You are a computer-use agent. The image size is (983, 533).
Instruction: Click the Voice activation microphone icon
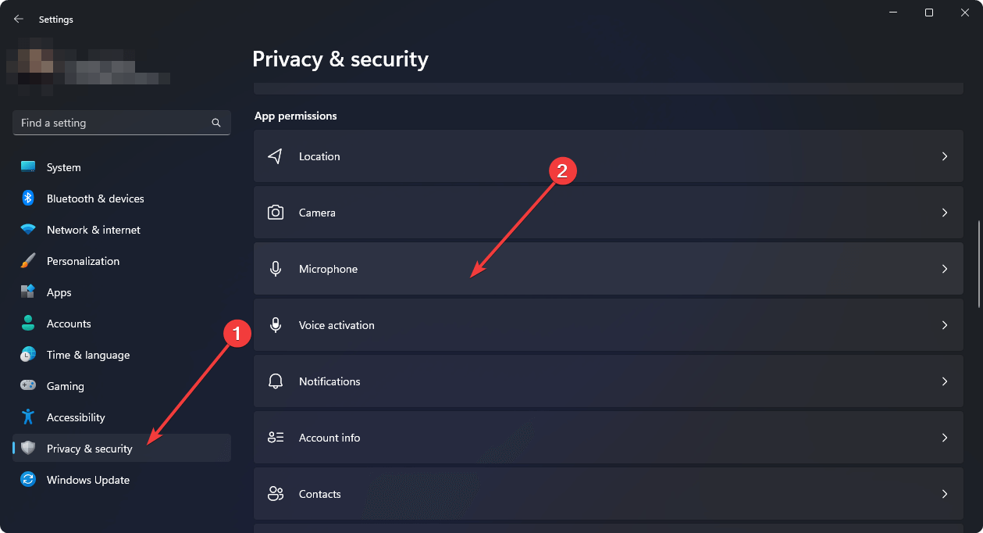tap(276, 325)
